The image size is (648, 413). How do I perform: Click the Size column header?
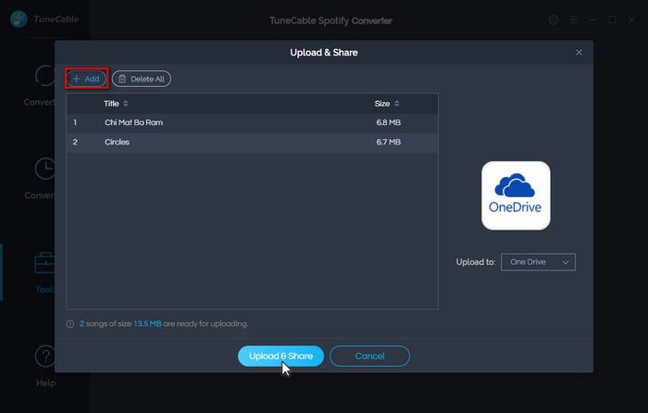click(381, 104)
